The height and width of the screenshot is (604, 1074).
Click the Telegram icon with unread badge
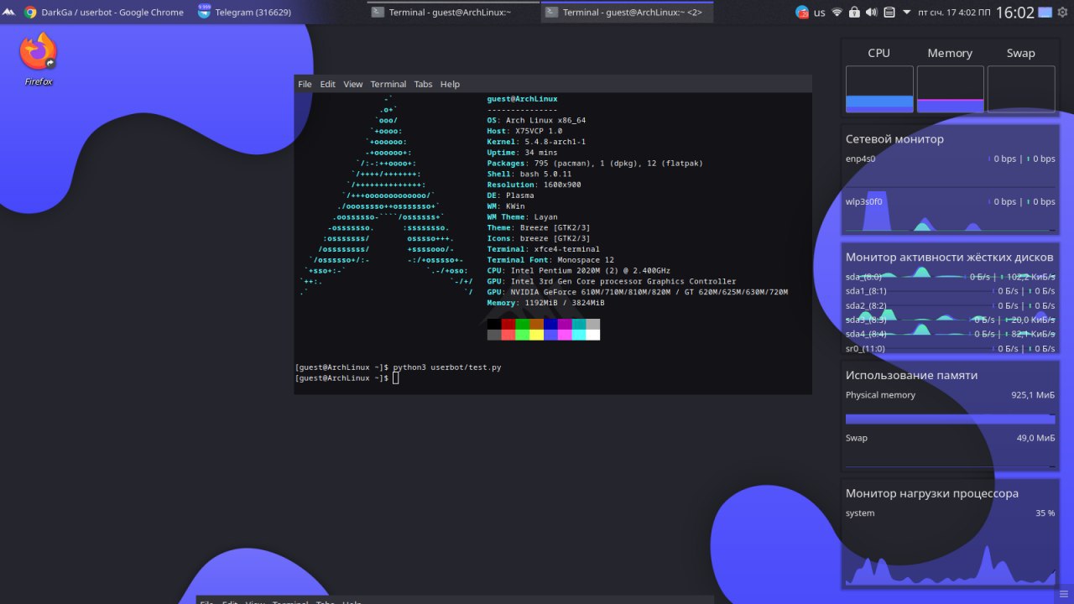point(205,12)
